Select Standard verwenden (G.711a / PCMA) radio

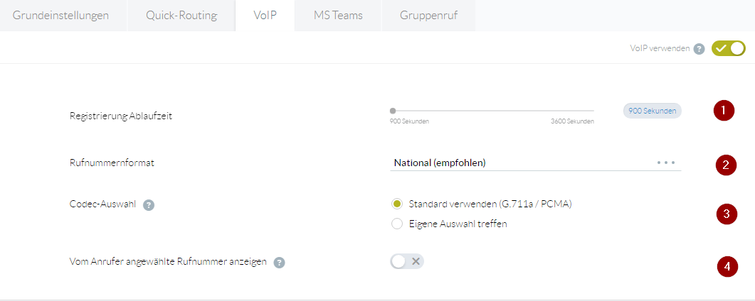(398, 204)
